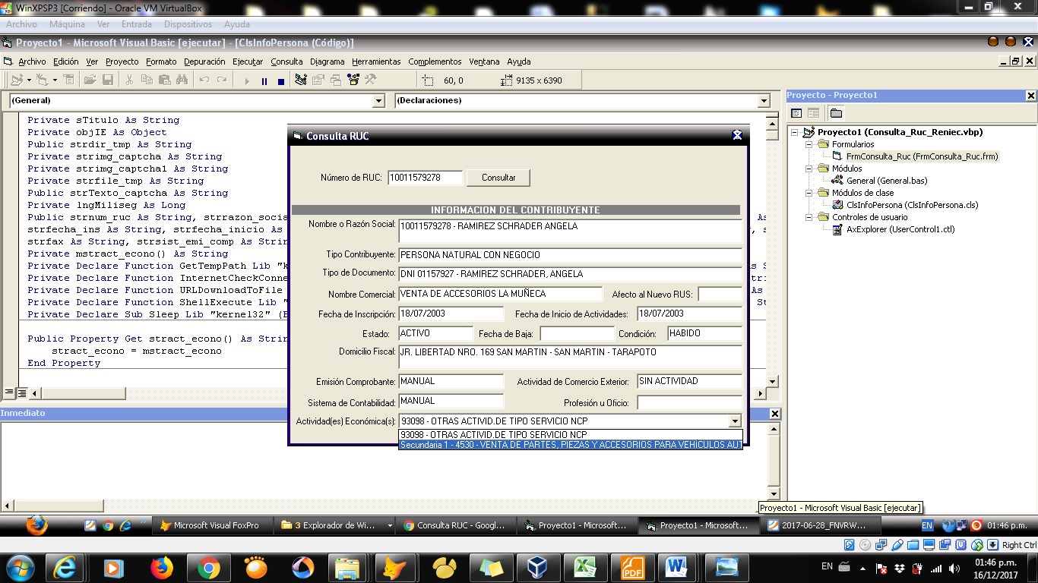Open the (Declaraciones) procedure dropdown

[764, 101]
